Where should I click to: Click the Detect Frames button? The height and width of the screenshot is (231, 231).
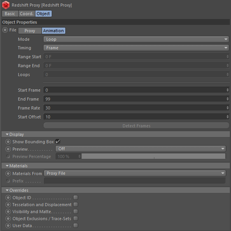point(136,126)
